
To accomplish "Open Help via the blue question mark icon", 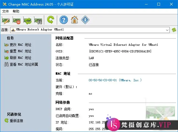I will tap(64, 20).
